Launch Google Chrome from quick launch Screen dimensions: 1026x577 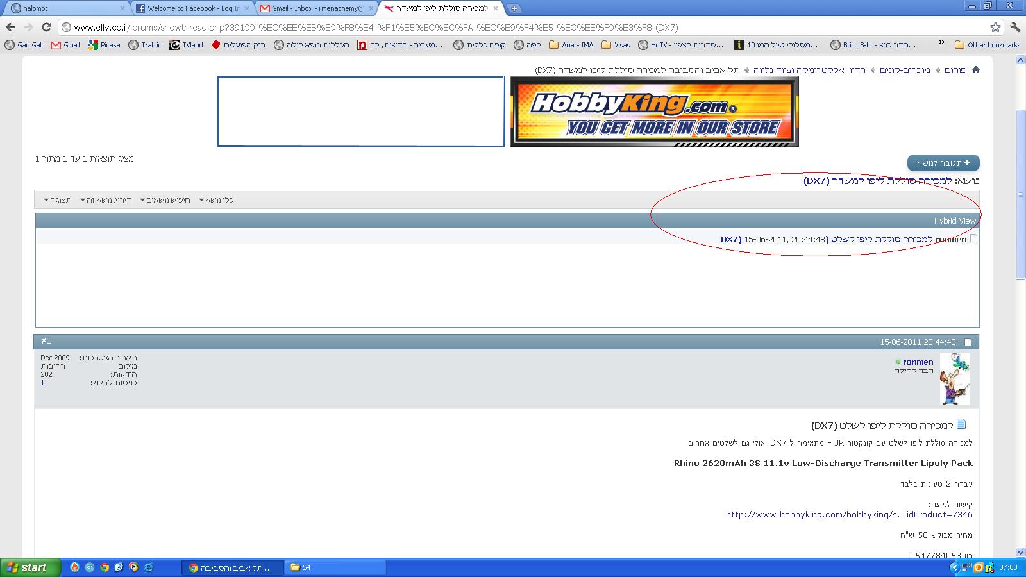(105, 567)
